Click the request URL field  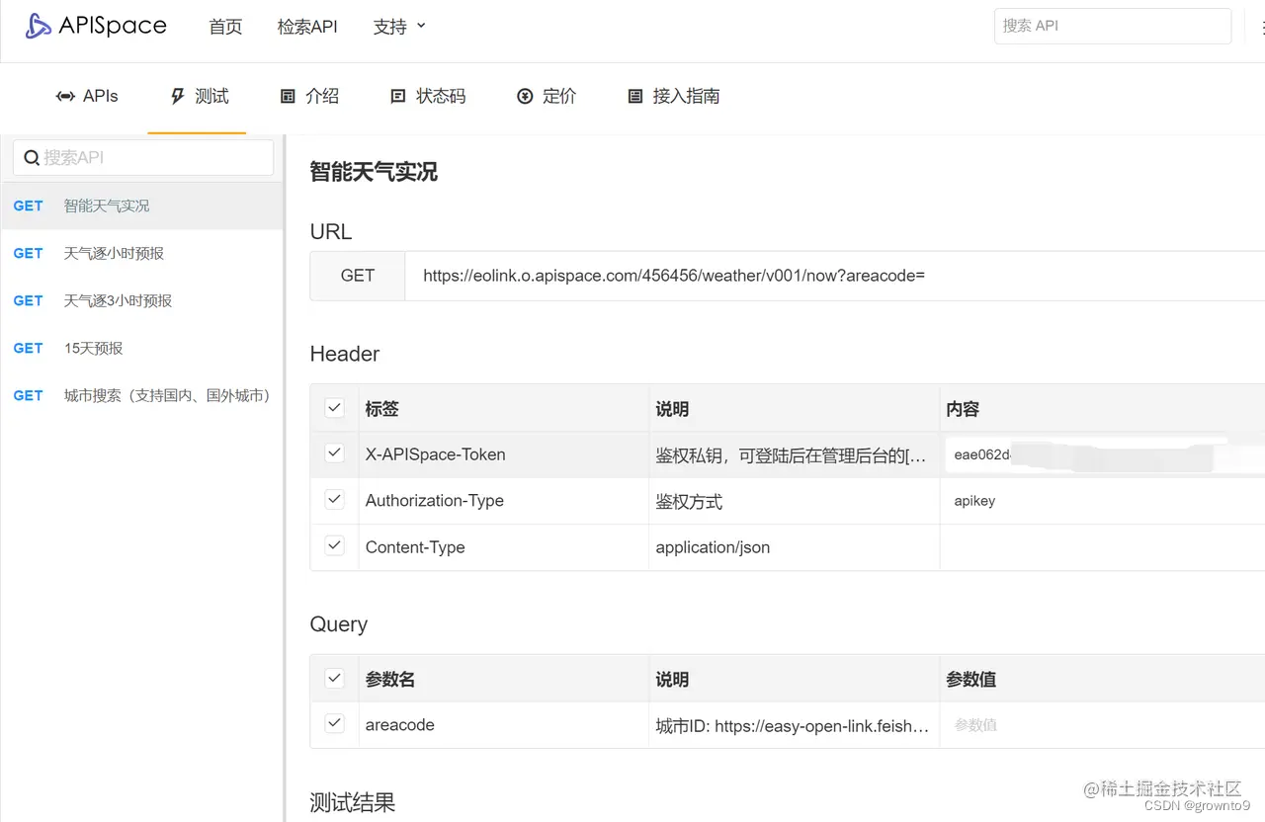tap(835, 276)
